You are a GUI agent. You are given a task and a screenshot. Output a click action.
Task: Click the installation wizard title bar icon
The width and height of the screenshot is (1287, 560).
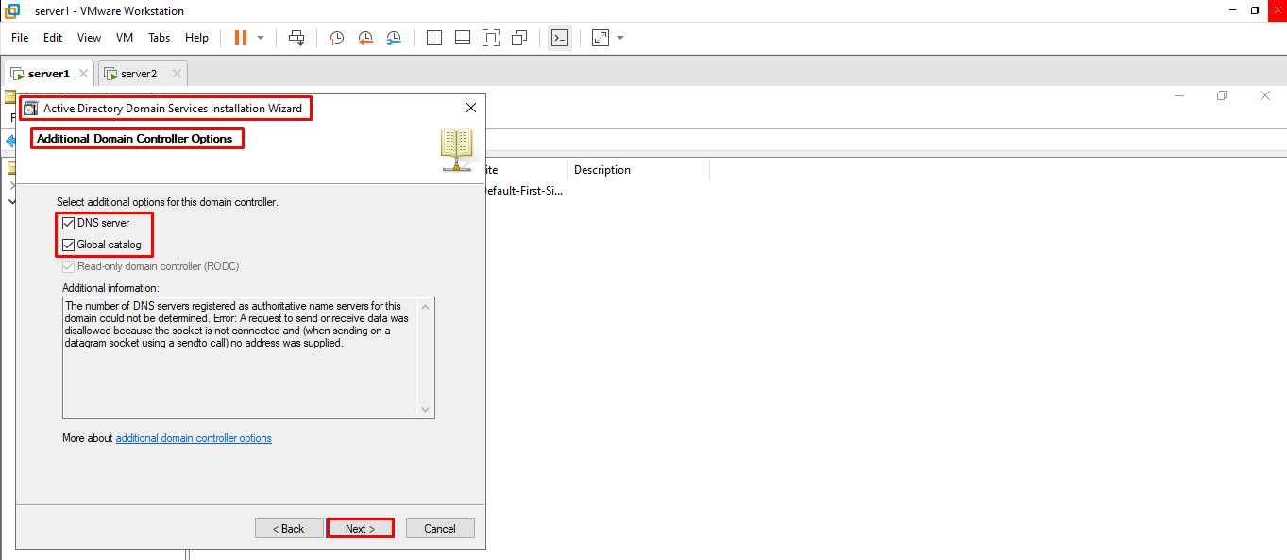click(x=31, y=109)
